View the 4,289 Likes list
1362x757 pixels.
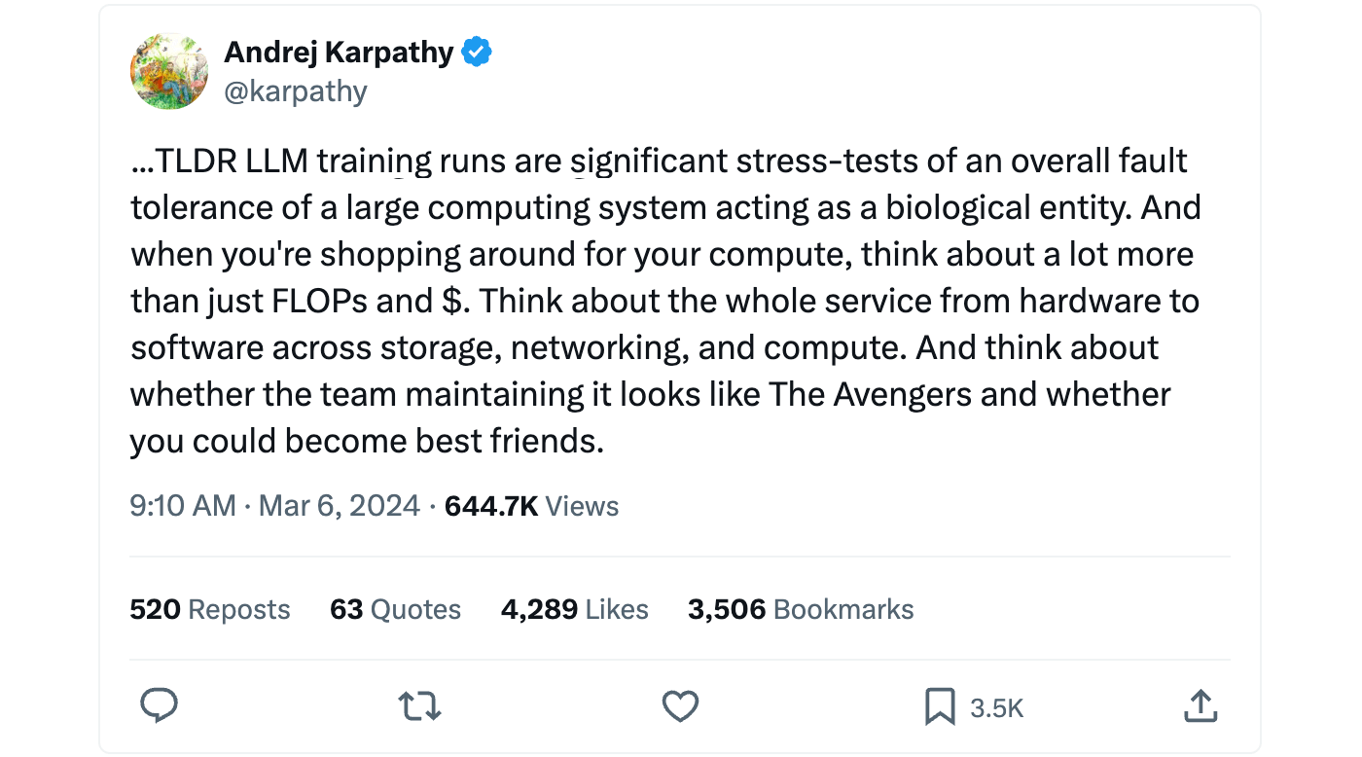574,609
